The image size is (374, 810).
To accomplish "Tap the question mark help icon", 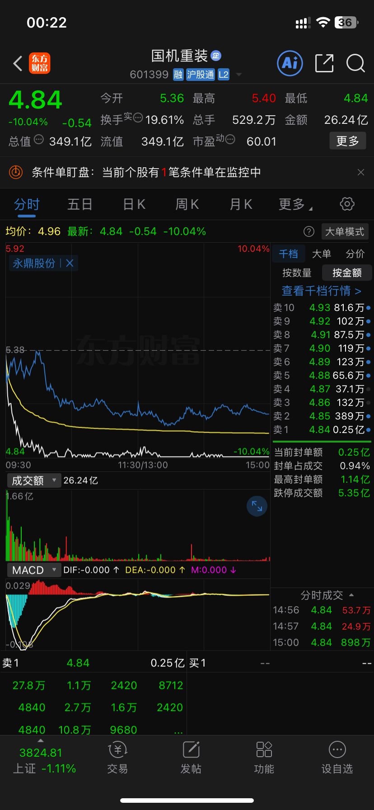I will coord(309,232).
